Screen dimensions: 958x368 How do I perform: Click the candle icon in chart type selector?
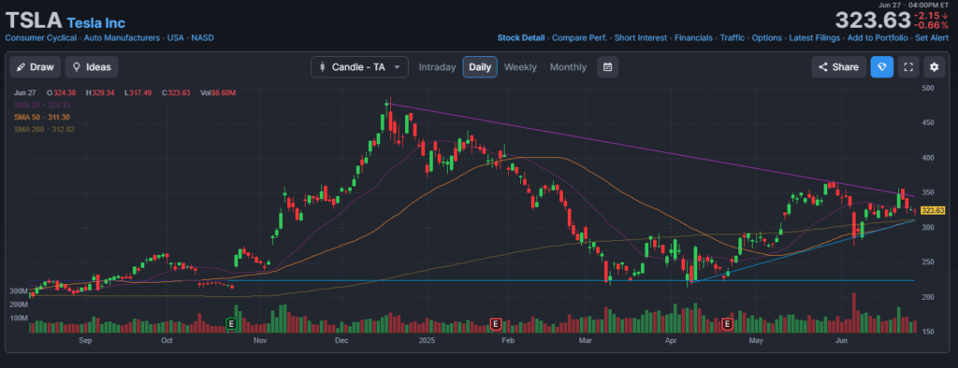pos(322,67)
